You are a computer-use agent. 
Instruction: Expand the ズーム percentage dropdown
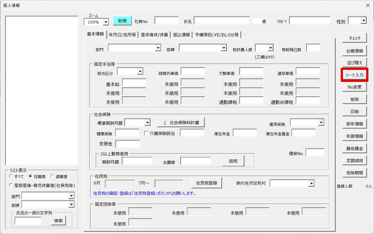pyautogui.click(x=106, y=22)
